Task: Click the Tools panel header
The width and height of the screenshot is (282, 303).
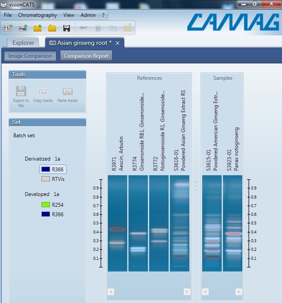Action: 47,75
